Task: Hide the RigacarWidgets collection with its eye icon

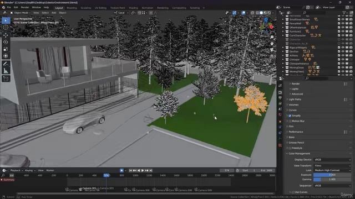Action: 343,48
